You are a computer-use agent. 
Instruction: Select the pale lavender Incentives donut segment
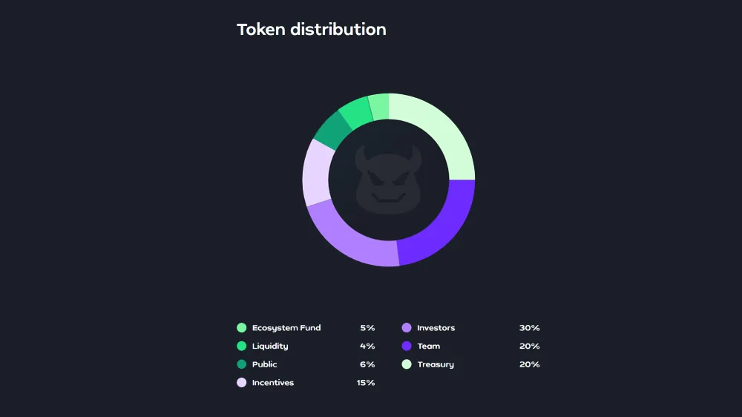click(315, 172)
